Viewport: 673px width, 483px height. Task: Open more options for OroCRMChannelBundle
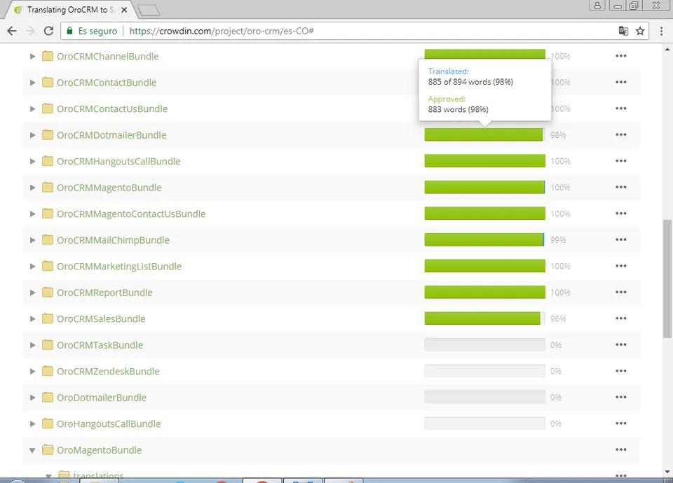(x=620, y=56)
